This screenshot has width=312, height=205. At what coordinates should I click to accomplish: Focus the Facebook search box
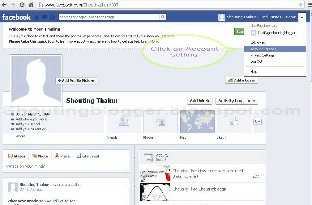tap(109, 17)
